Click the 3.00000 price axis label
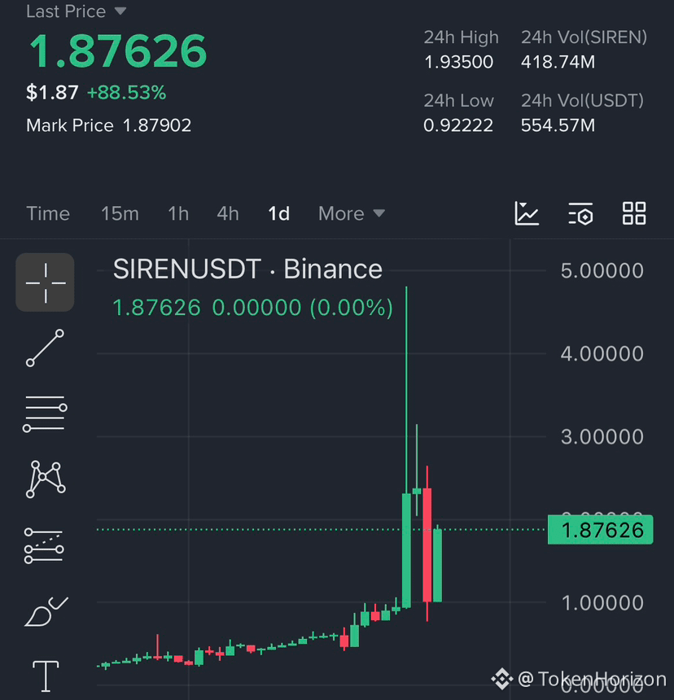The width and height of the screenshot is (674, 700). (x=602, y=436)
